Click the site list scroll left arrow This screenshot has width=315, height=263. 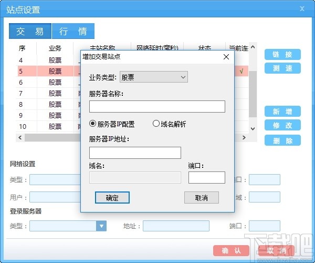tap(20, 138)
